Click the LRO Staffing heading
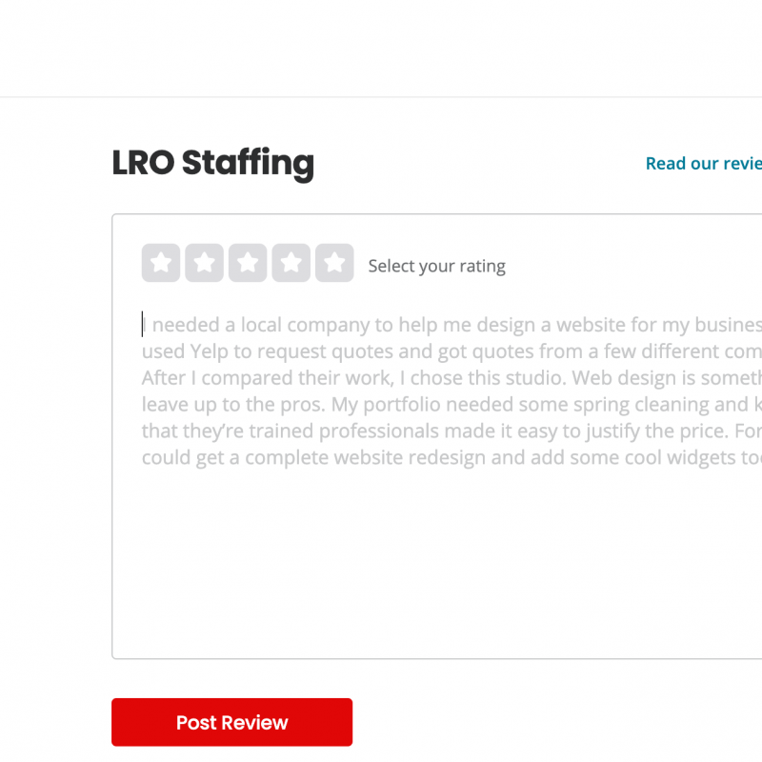Image resolution: width=762 pixels, height=762 pixels. 212,163
